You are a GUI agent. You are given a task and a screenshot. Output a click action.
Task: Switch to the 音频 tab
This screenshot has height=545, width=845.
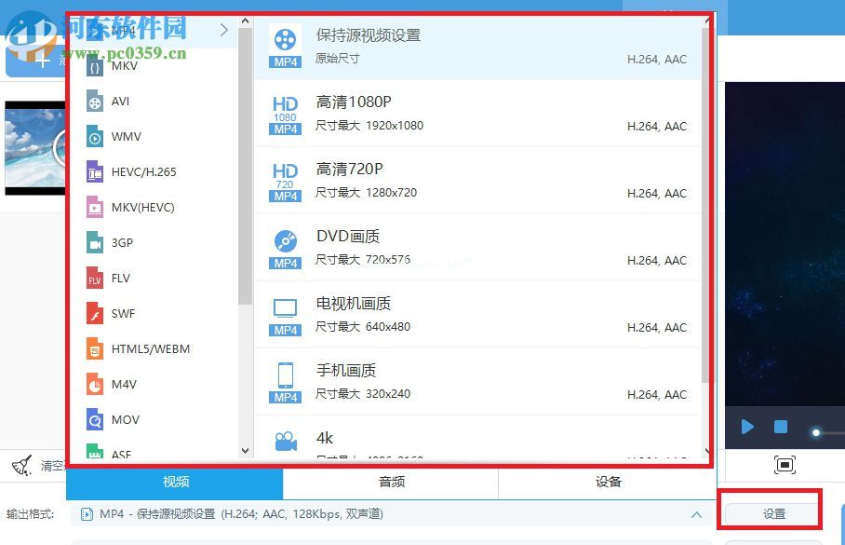click(391, 483)
